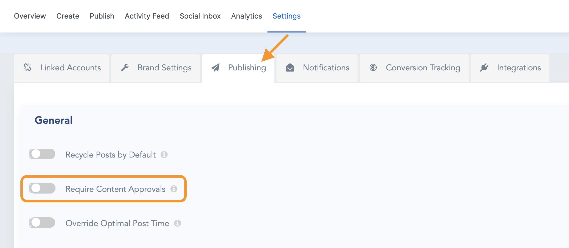Enable Override Optimal Post Time
Viewport: 569px width, 248px height.
point(42,223)
